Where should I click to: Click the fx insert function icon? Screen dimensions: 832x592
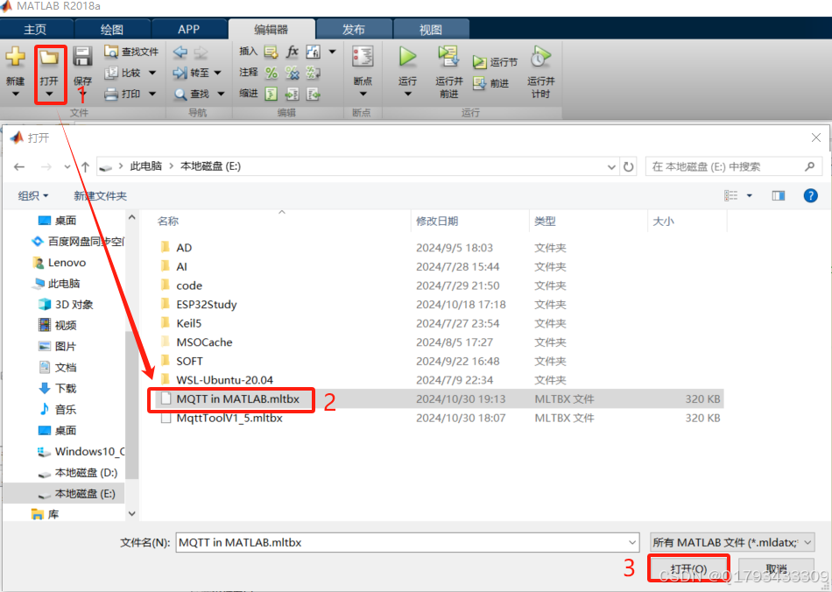(x=293, y=52)
